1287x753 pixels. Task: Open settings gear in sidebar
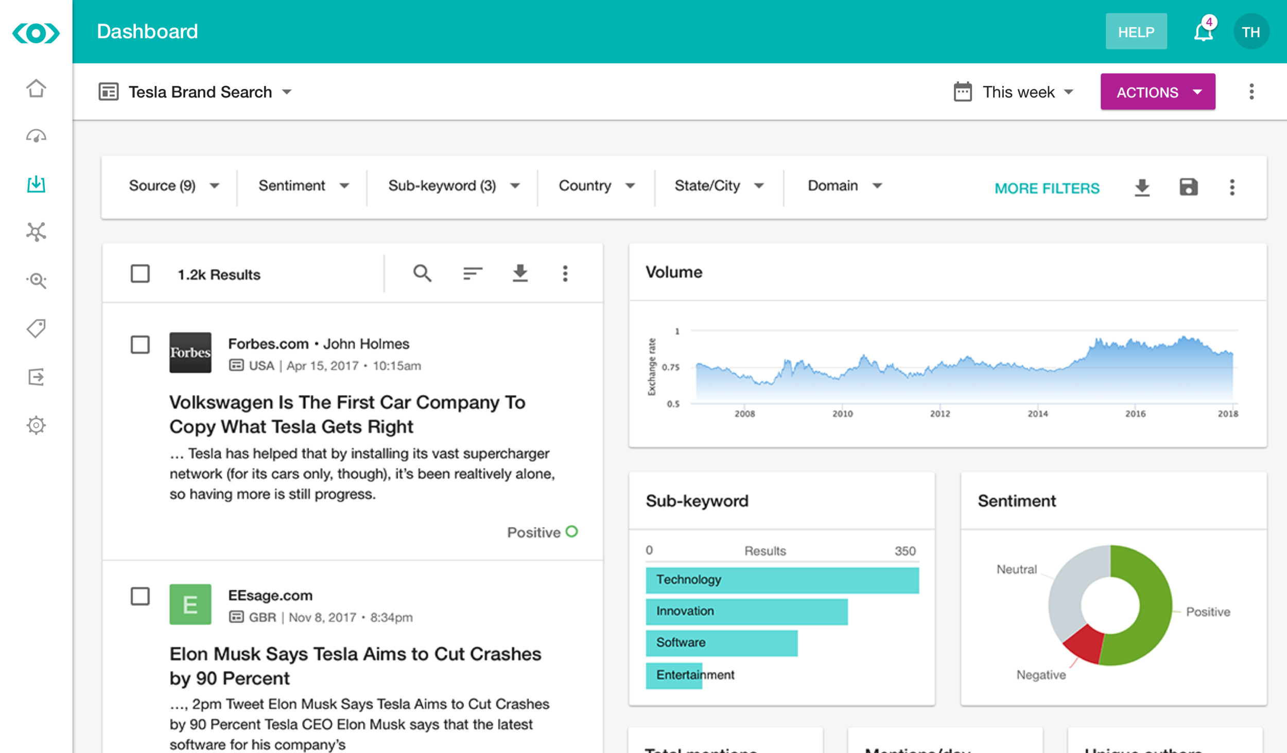coord(36,425)
